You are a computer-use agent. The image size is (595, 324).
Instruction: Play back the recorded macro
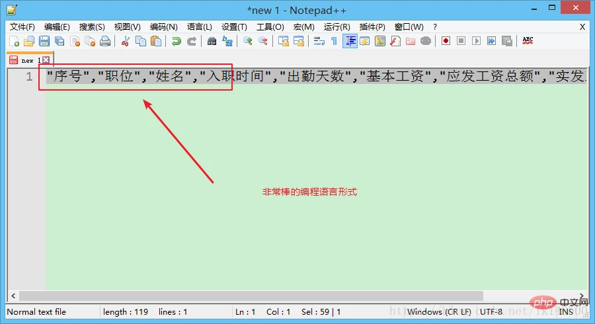[476, 41]
